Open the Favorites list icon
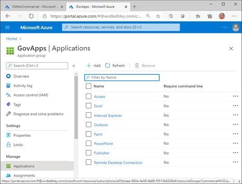The image size is (242, 184). click(198, 16)
